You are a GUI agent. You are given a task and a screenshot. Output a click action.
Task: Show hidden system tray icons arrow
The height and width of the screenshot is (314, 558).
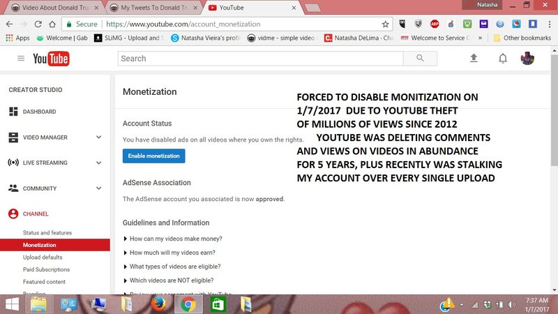coord(462,305)
